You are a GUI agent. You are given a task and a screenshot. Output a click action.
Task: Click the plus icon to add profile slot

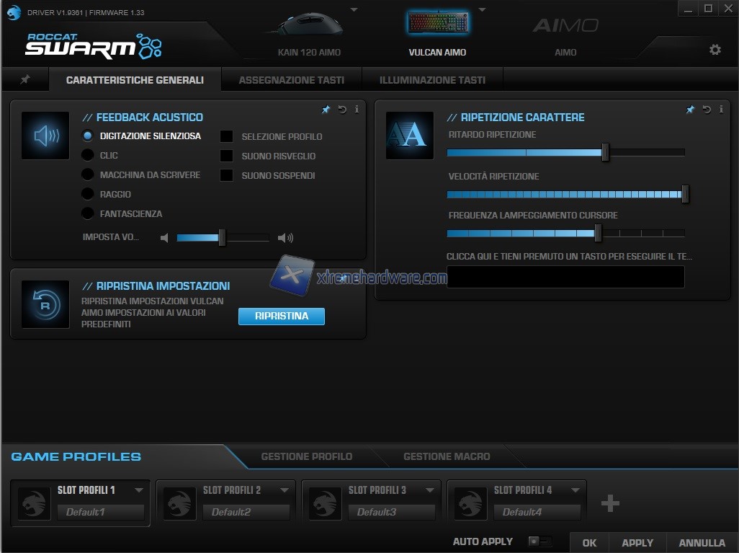(610, 503)
